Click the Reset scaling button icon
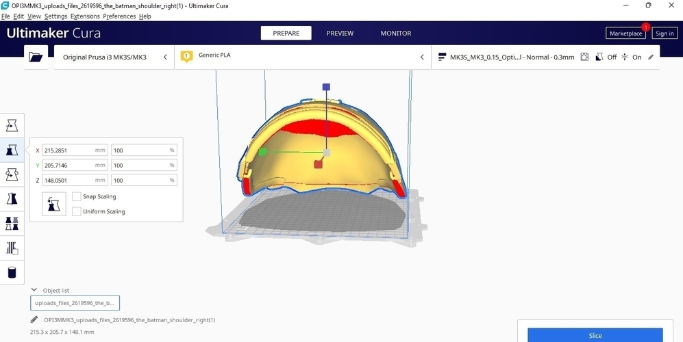 click(54, 204)
